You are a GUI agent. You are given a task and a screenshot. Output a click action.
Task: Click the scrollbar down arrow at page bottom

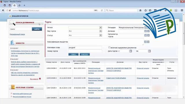pyautogui.click(x=184, y=97)
